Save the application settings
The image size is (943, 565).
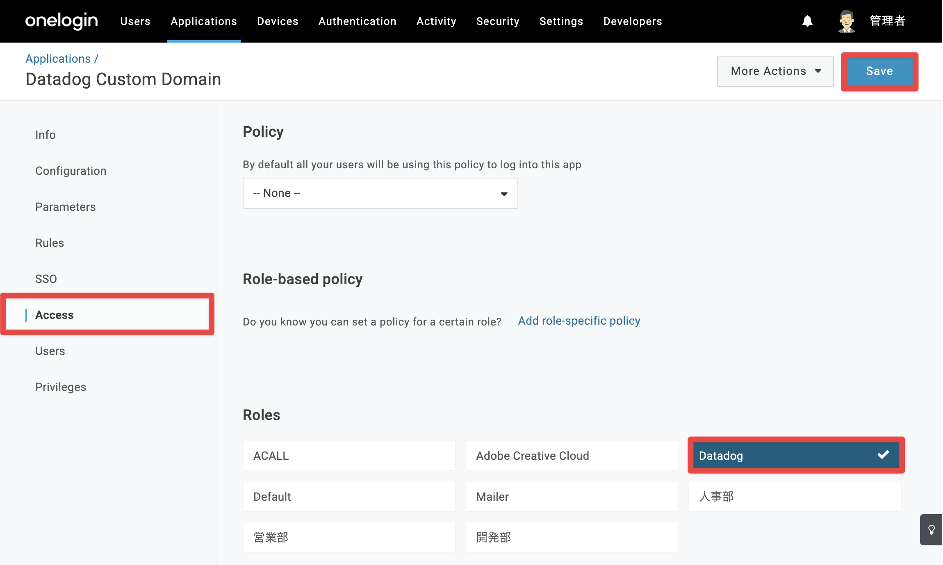pyautogui.click(x=879, y=71)
